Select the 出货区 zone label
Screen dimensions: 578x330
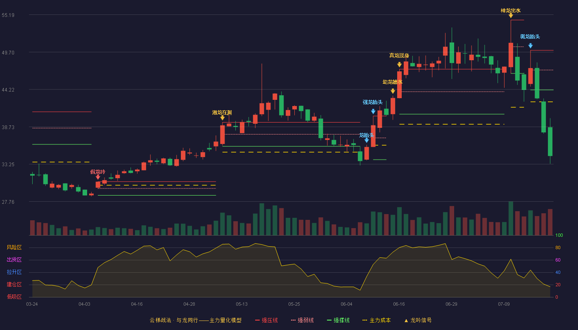tap(14, 260)
